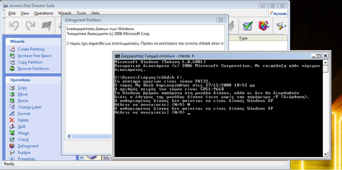The image size is (342, 170).
Task: Close the Defragment Partition dialog
Action: tap(221, 20)
